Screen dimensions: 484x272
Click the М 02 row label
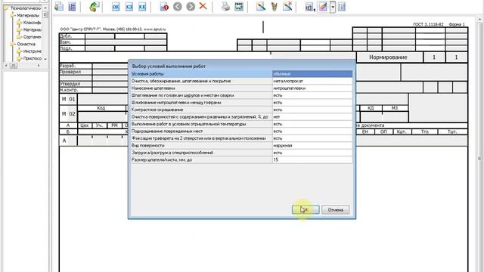tap(68, 114)
